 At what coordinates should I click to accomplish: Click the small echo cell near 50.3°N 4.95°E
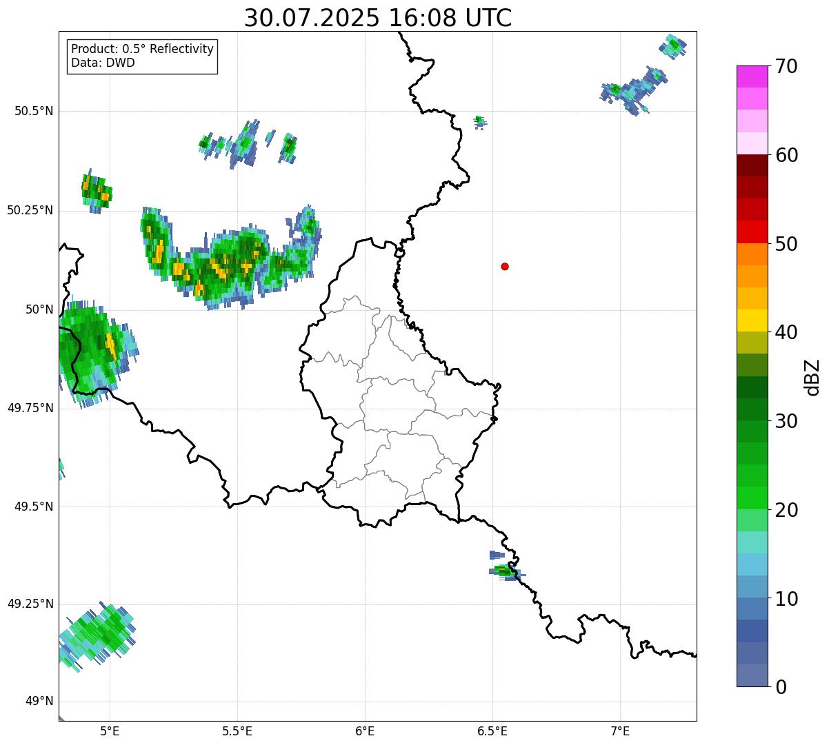(97, 192)
